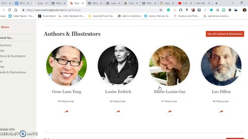
Task: Click the 46 Resources text
Action: click(x=220, y=101)
